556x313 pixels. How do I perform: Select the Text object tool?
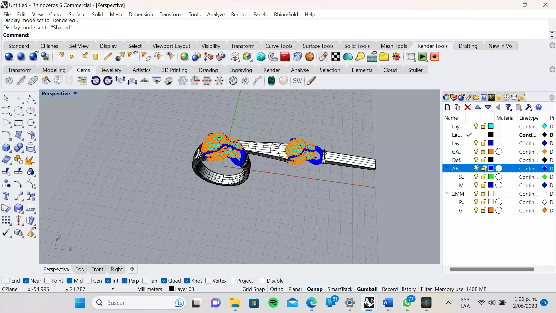coord(6,196)
